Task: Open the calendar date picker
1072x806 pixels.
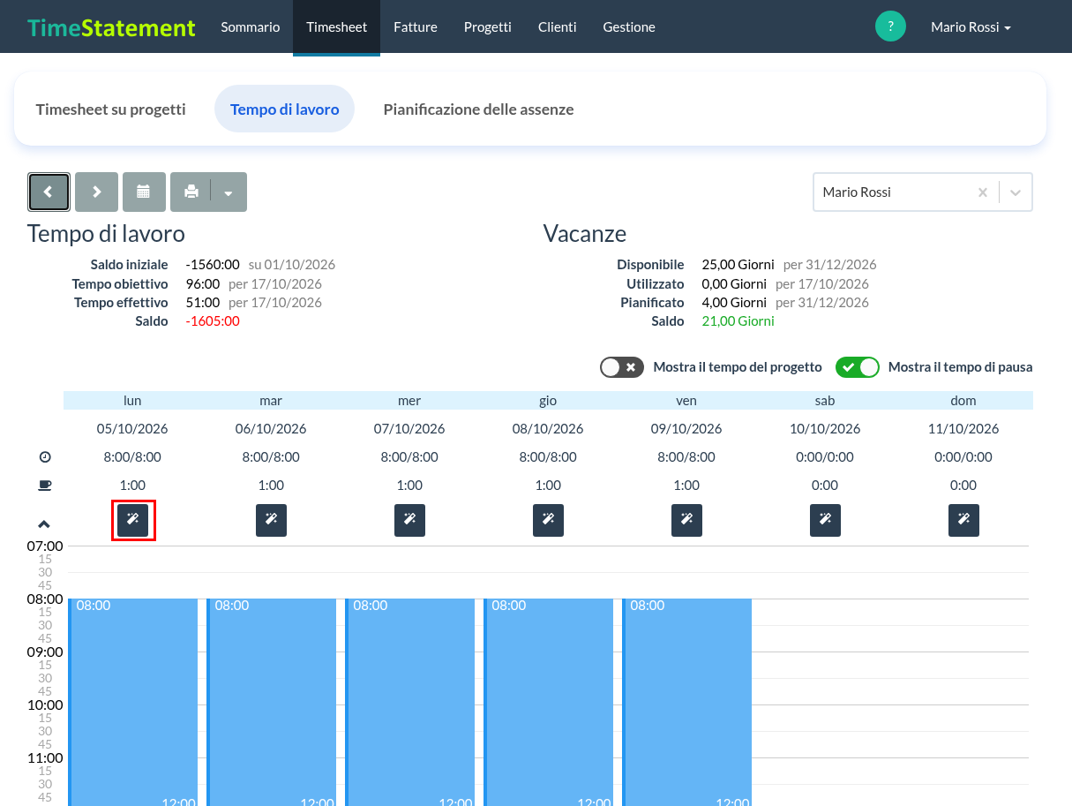Action: (144, 192)
